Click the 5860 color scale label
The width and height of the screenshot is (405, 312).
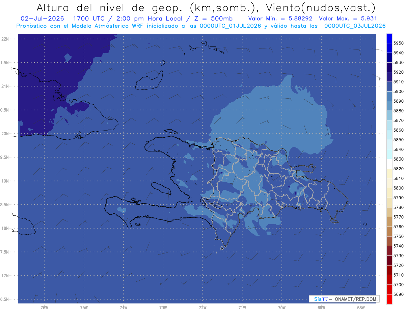pos(398,130)
